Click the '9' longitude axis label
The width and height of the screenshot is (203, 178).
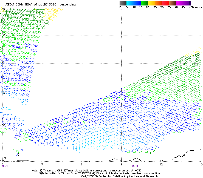tap(121, 164)
